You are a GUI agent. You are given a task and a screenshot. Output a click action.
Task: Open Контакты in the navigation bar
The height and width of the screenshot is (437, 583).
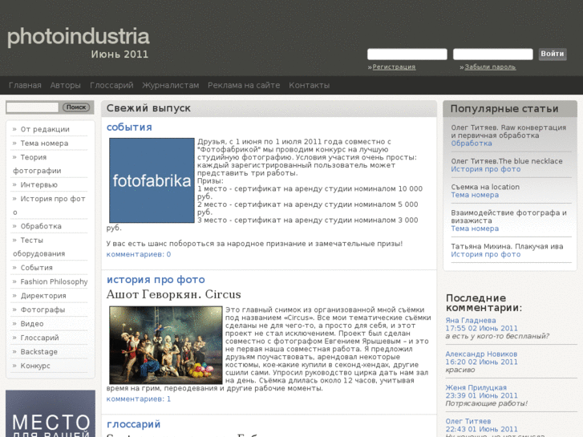309,86
